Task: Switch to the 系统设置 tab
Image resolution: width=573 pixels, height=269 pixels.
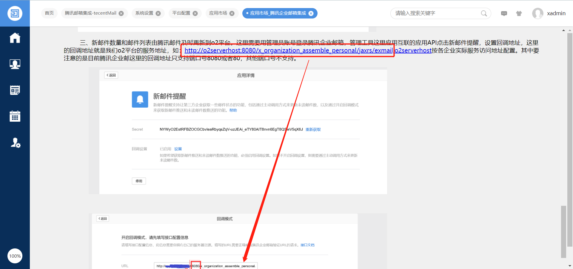Action: pyautogui.click(x=144, y=13)
